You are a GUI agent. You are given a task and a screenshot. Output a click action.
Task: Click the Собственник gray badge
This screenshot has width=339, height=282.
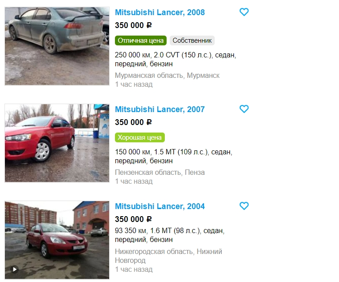[x=192, y=40]
